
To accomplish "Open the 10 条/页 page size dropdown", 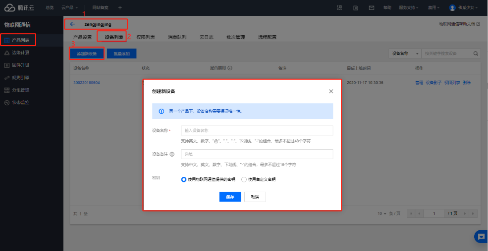I will click(388, 213).
